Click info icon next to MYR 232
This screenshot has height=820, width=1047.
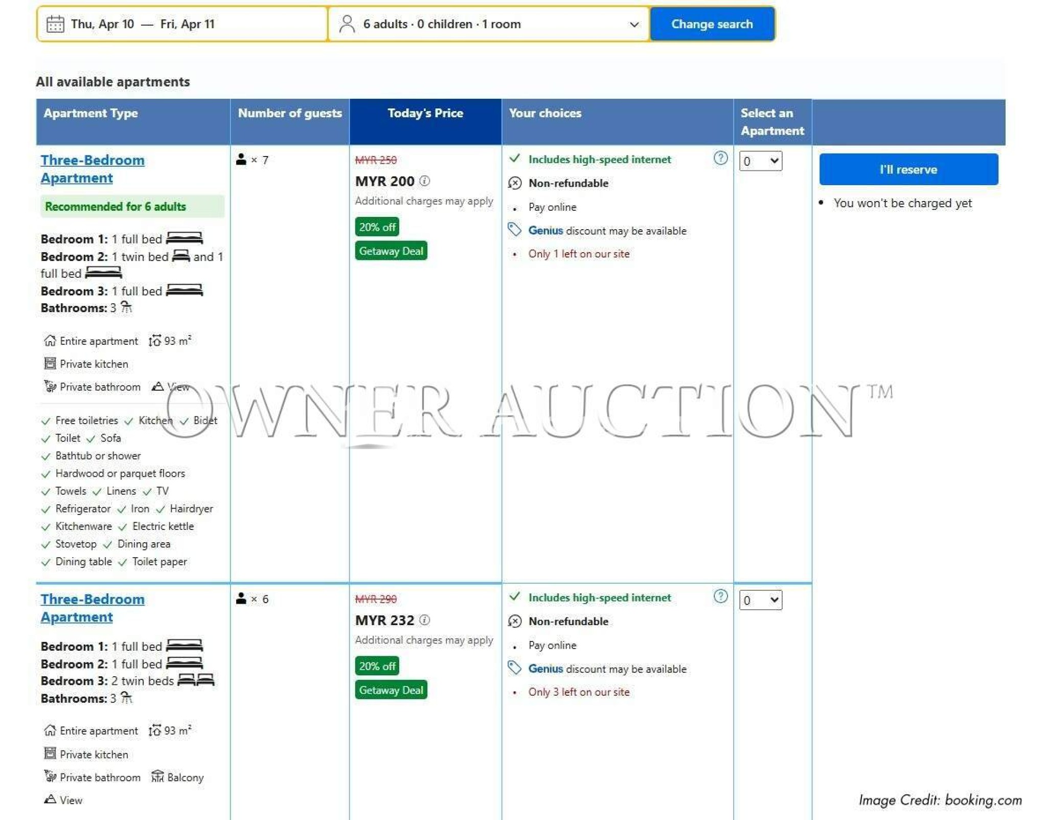(425, 620)
